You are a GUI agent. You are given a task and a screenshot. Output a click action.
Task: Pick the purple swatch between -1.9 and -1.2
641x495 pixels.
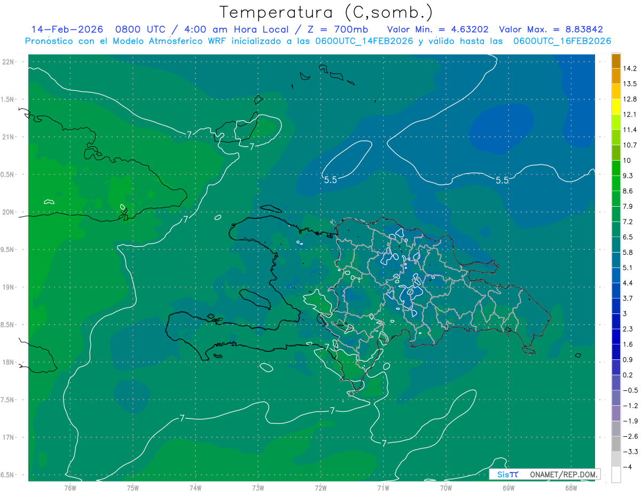pyautogui.click(x=616, y=413)
